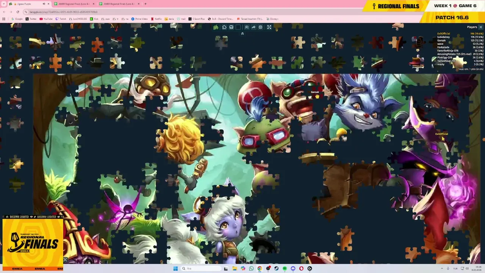Select player wave in the list
This screenshot has width=485, height=273.
(x=460, y=44)
